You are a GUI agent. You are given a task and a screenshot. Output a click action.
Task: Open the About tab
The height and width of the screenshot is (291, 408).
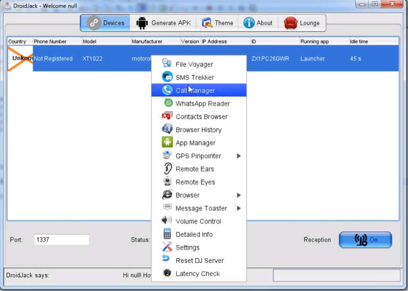(x=258, y=23)
